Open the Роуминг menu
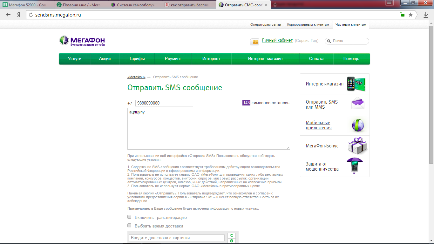The height and width of the screenshot is (244, 434). [173, 59]
